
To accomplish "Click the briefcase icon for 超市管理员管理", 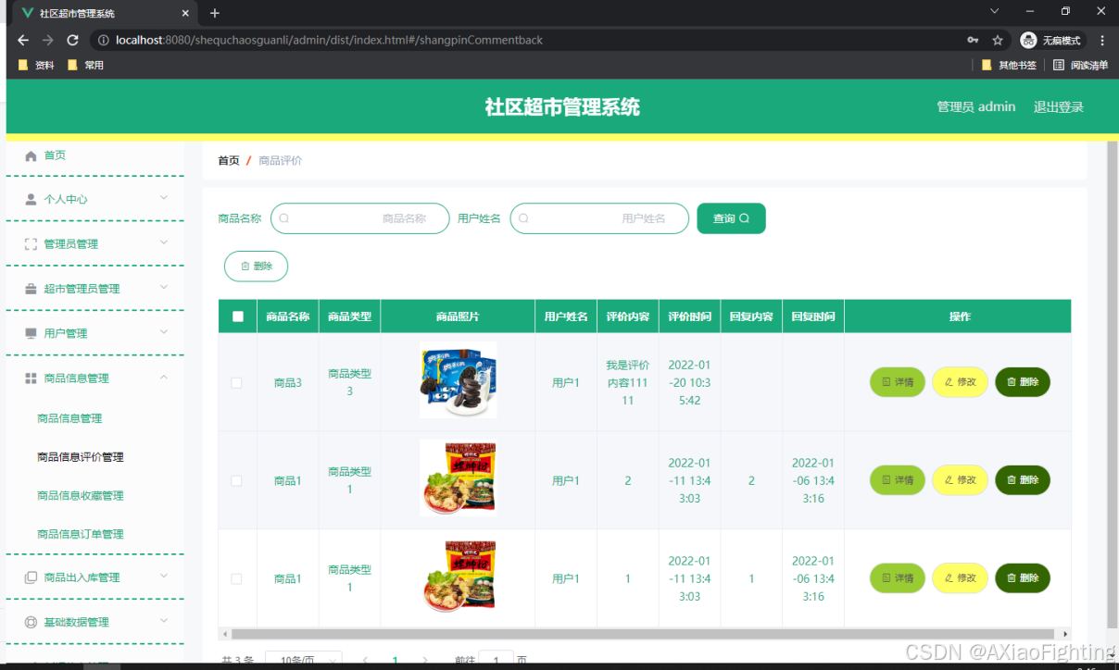I will point(31,289).
